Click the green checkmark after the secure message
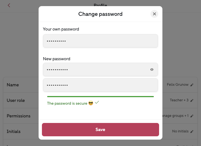Viewport: 201px width, 146px height. coord(97,102)
